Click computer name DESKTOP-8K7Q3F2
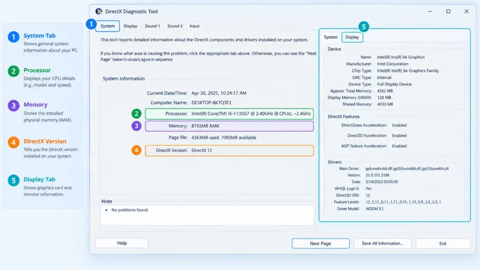The image size is (480, 270). (211, 103)
